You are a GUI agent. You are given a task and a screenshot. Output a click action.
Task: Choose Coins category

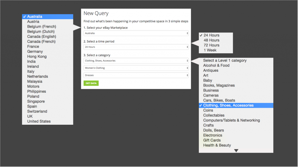236,110
